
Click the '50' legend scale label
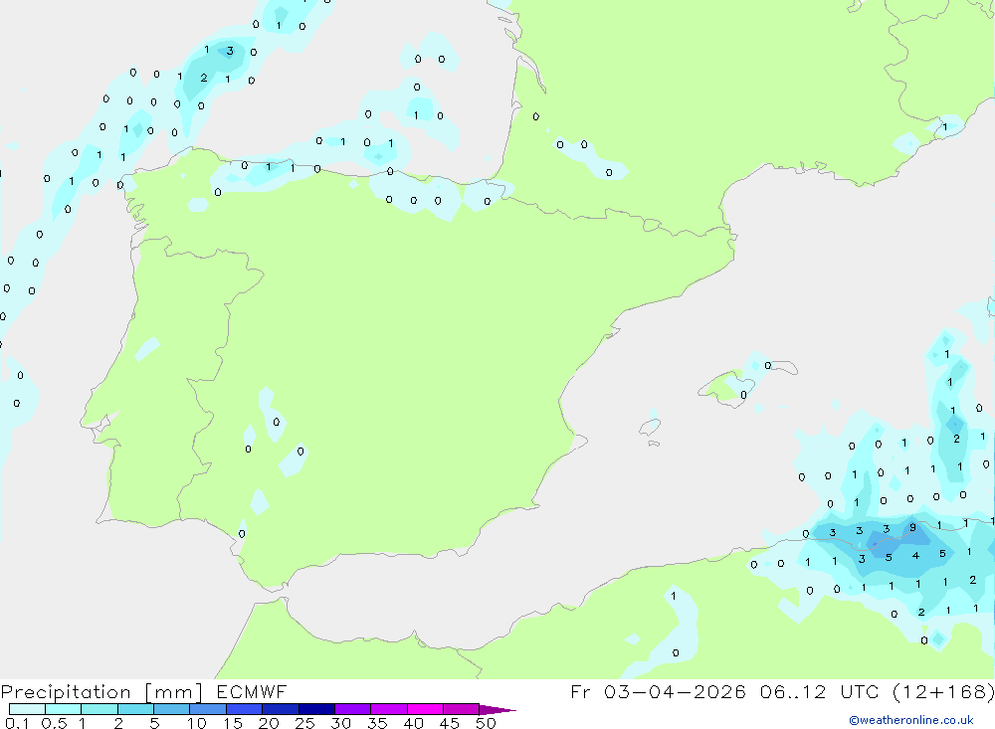click(x=486, y=723)
